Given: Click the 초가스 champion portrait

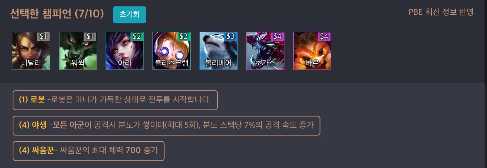Looking at the screenshot, I should tap(265, 51).
